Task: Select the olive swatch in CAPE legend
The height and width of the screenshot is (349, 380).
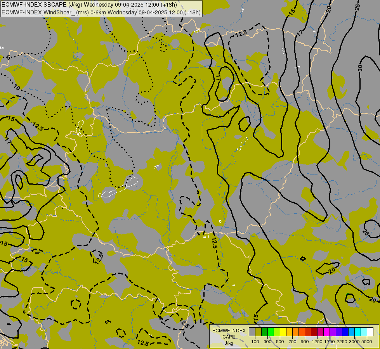Action: (x=259, y=332)
